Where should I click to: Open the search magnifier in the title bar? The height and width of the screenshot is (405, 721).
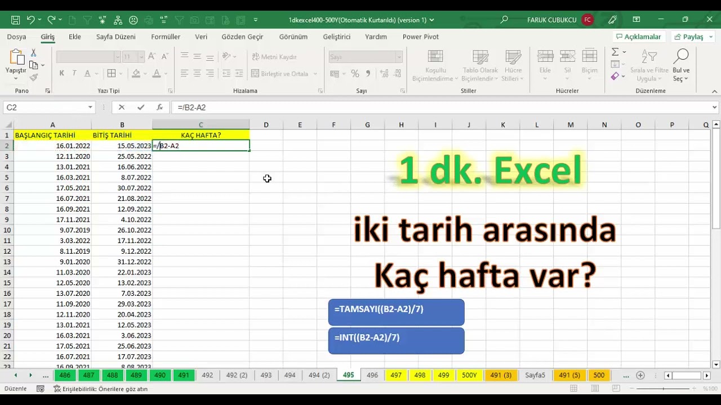tap(504, 20)
